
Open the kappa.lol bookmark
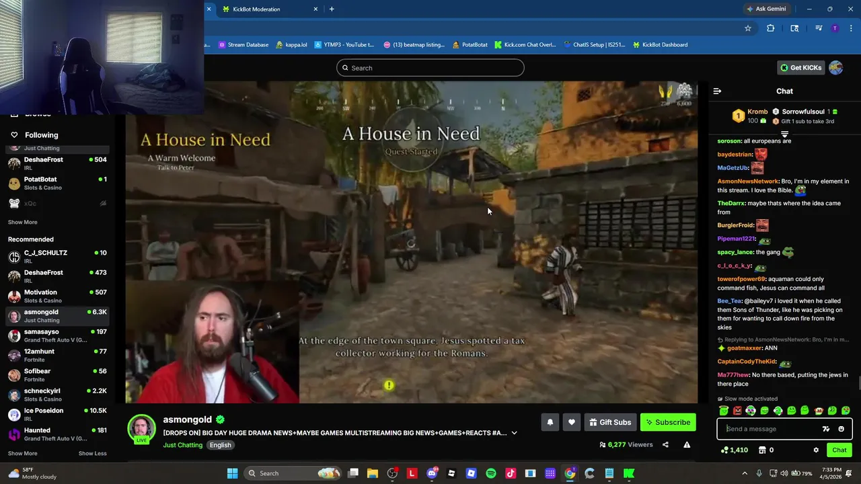[292, 44]
